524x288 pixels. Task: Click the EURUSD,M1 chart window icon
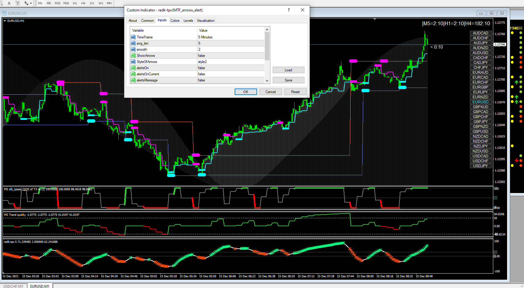[x=4, y=13]
